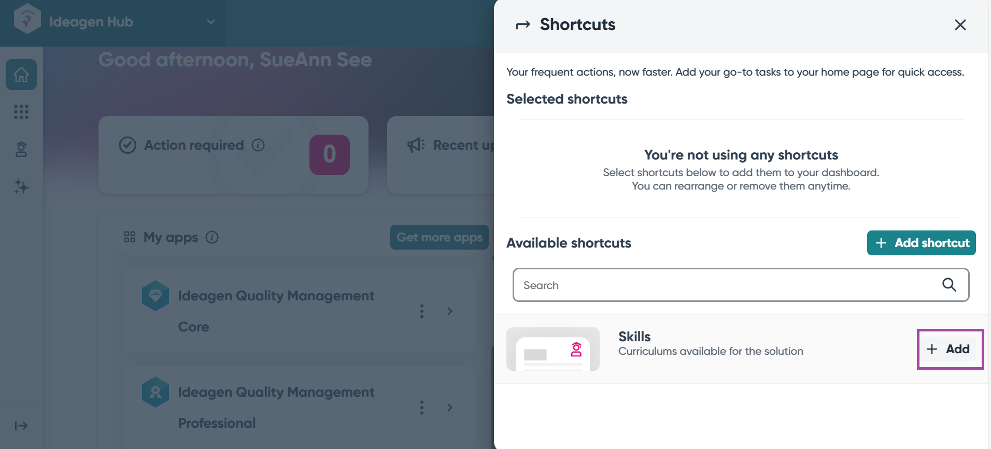The image size is (991, 449).
Task: Click the Action required info icon
Action: pos(258,145)
